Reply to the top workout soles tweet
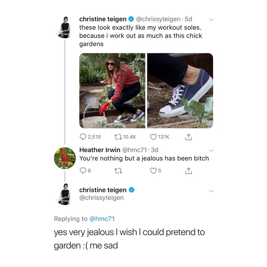The height and width of the screenshot is (267, 267). pyautogui.click(x=83, y=136)
